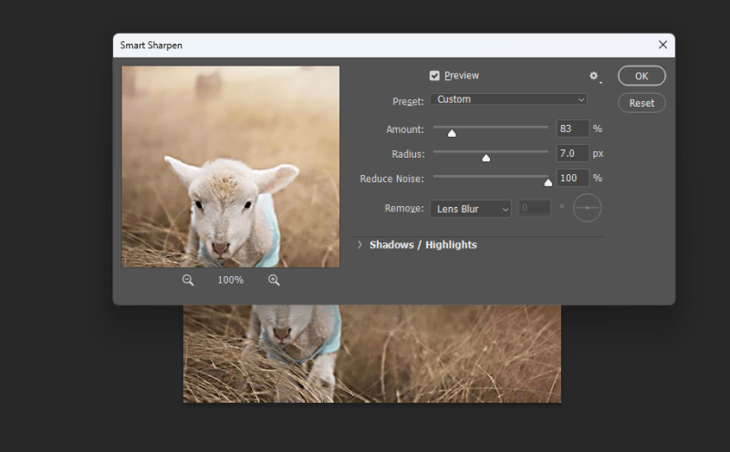Click the Radius slider handle

[x=486, y=158]
